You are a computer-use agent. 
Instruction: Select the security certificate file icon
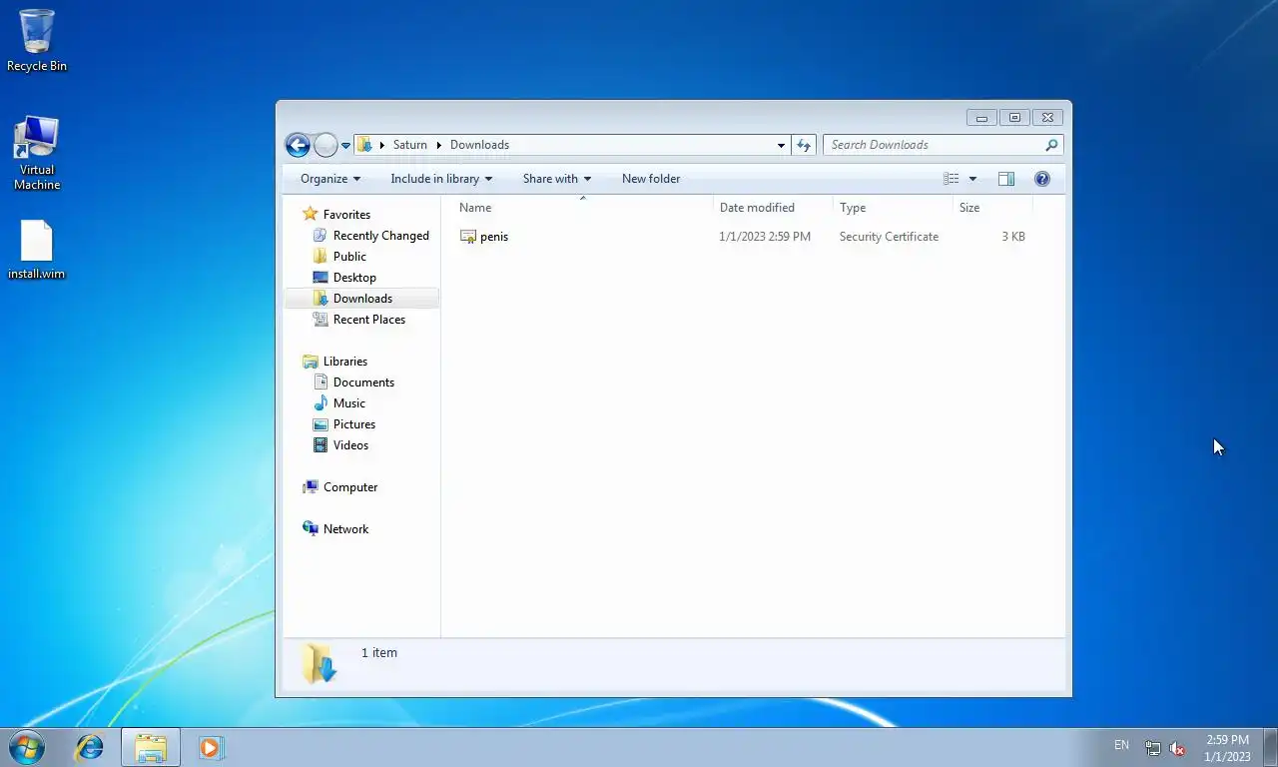tap(468, 237)
